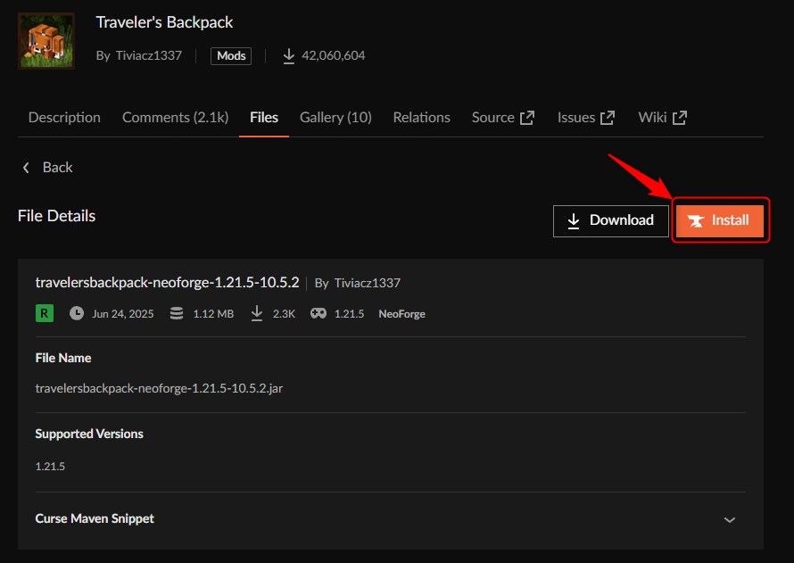Click the Source external-link icon
This screenshot has height=563, width=794.
(527, 118)
